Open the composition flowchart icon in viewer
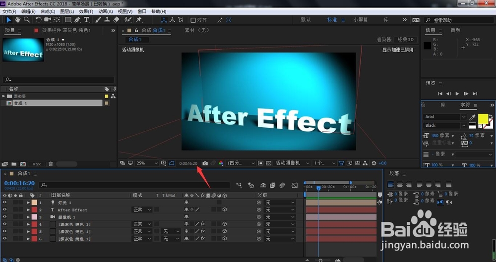 click(365, 163)
